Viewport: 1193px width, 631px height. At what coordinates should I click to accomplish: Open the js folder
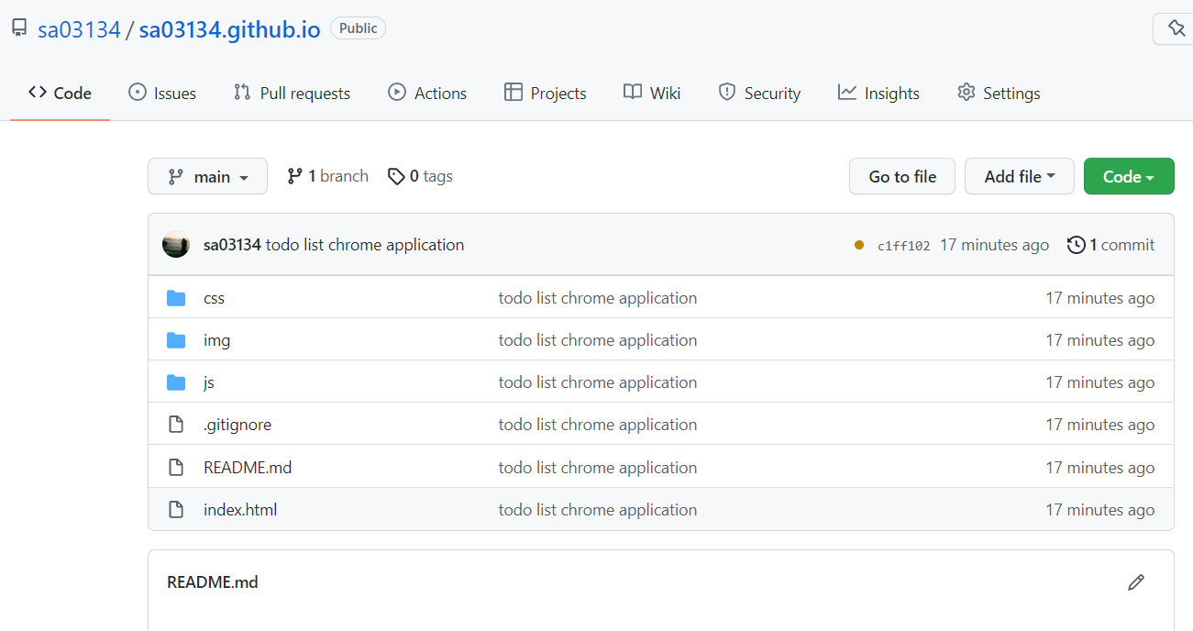click(x=209, y=382)
